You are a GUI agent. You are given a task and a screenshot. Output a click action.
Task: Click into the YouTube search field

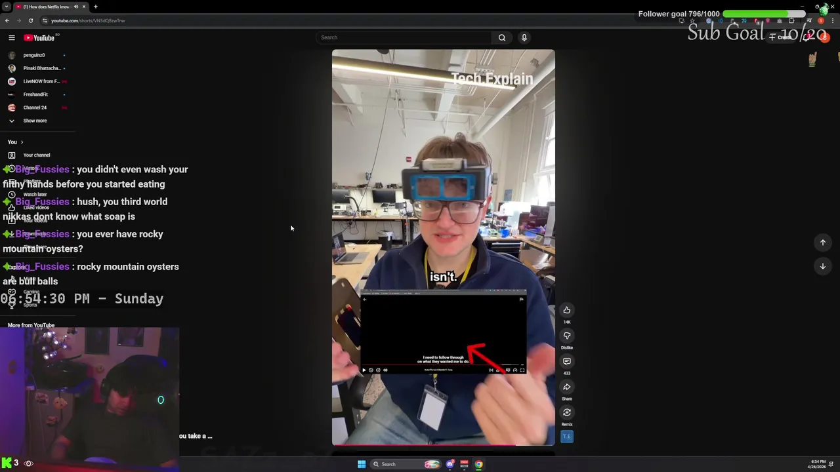coord(404,37)
